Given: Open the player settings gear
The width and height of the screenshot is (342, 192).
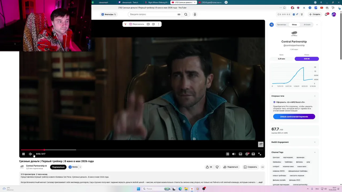Looking at the screenshot, I should [247, 154].
